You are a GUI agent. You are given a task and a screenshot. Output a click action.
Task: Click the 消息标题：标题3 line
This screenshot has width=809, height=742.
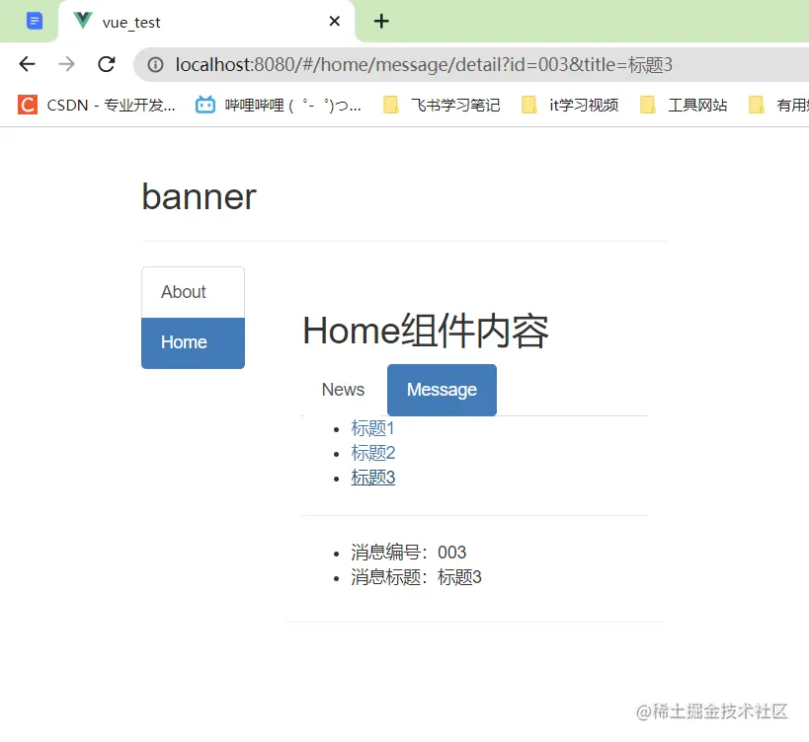coord(417,577)
